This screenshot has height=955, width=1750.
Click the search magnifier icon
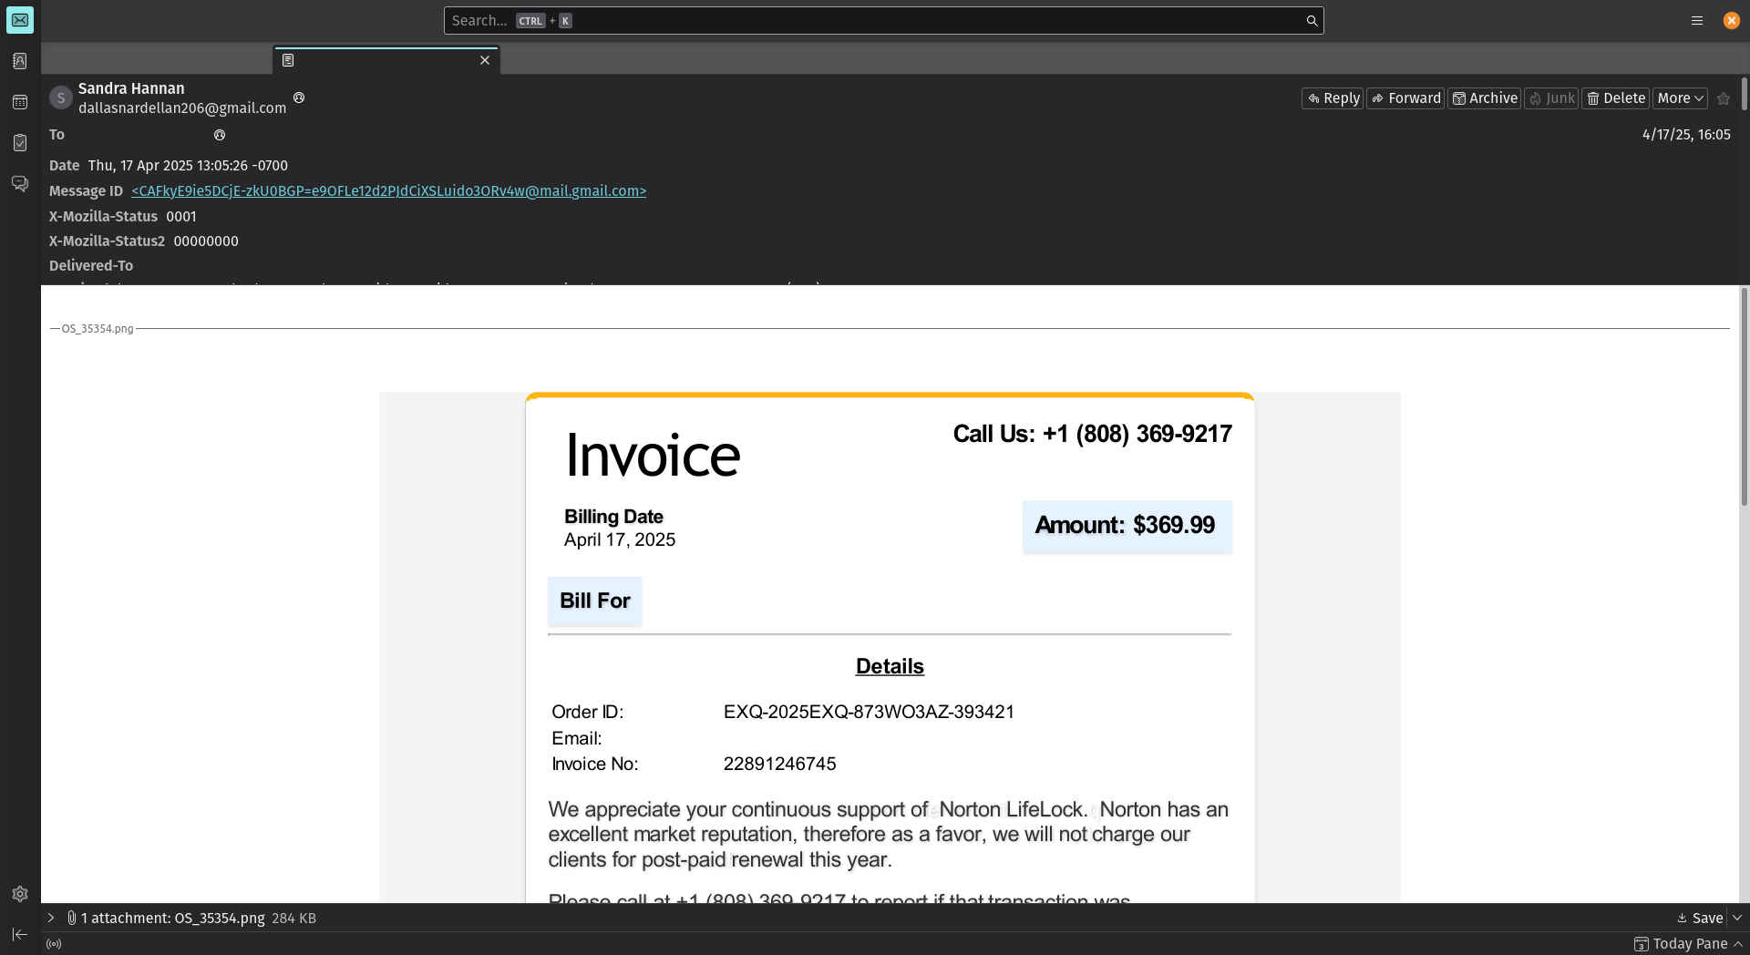pos(1312,21)
